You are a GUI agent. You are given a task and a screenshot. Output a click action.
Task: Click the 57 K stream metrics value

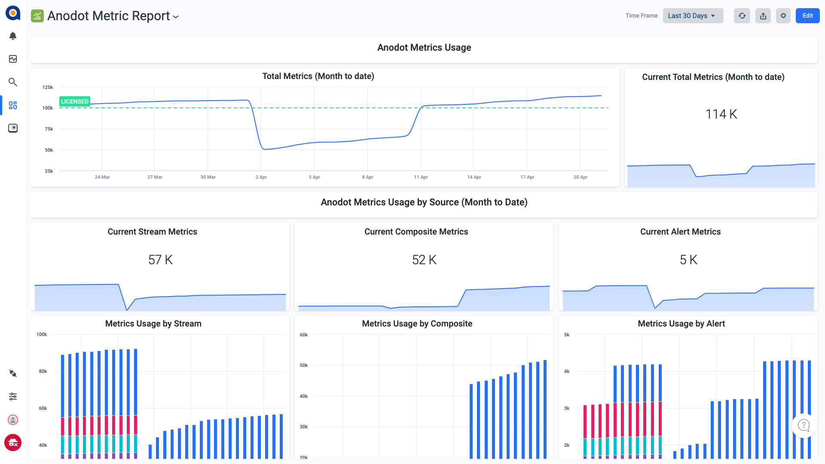[160, 260]
